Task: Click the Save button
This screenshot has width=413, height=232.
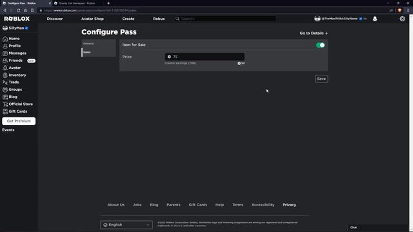Action: pos(321,79)
